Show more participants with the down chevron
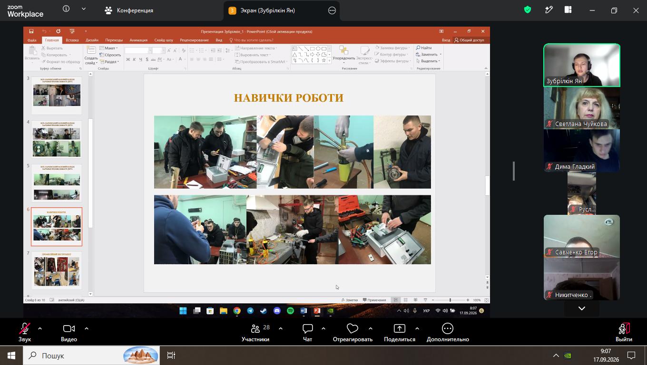 tap(582, 308)
